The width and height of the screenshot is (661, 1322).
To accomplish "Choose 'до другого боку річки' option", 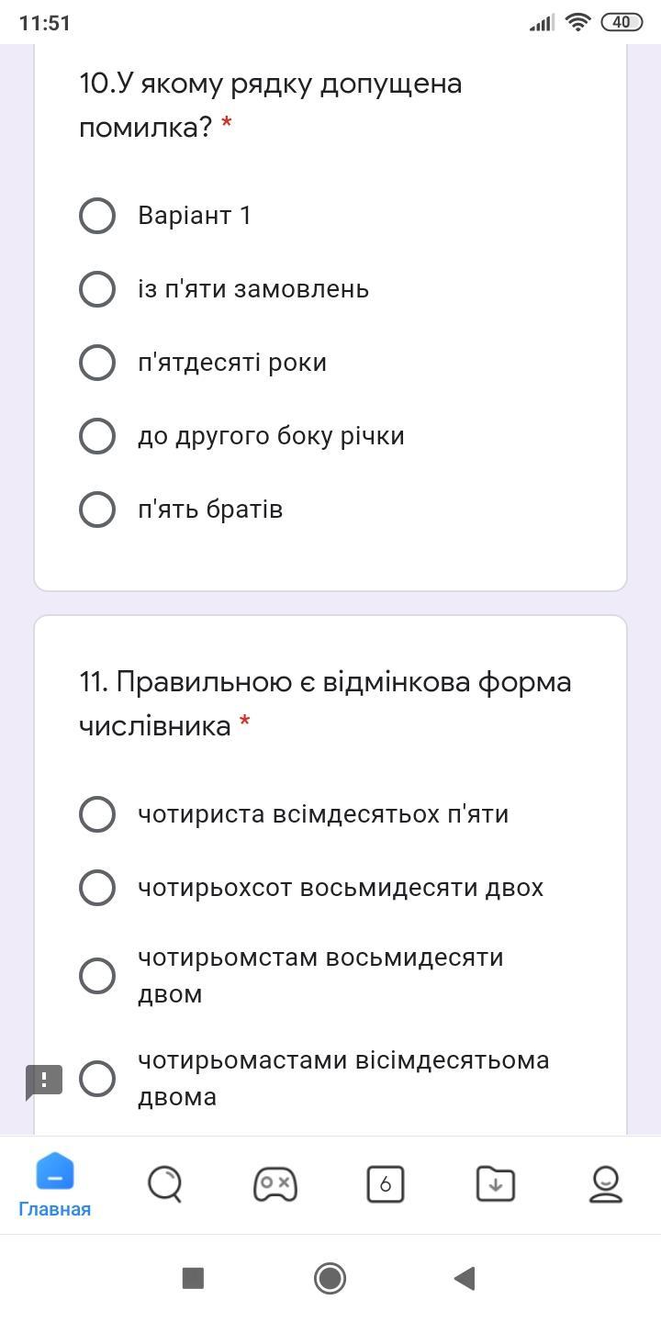I will (x=97, y=436).
